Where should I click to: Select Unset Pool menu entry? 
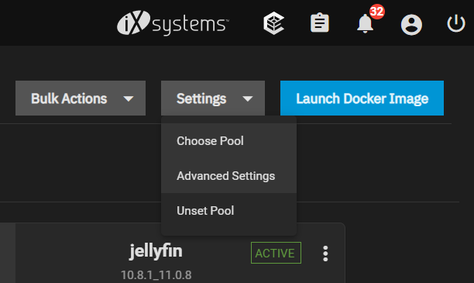pyautogui.click(x=228, y=211)
